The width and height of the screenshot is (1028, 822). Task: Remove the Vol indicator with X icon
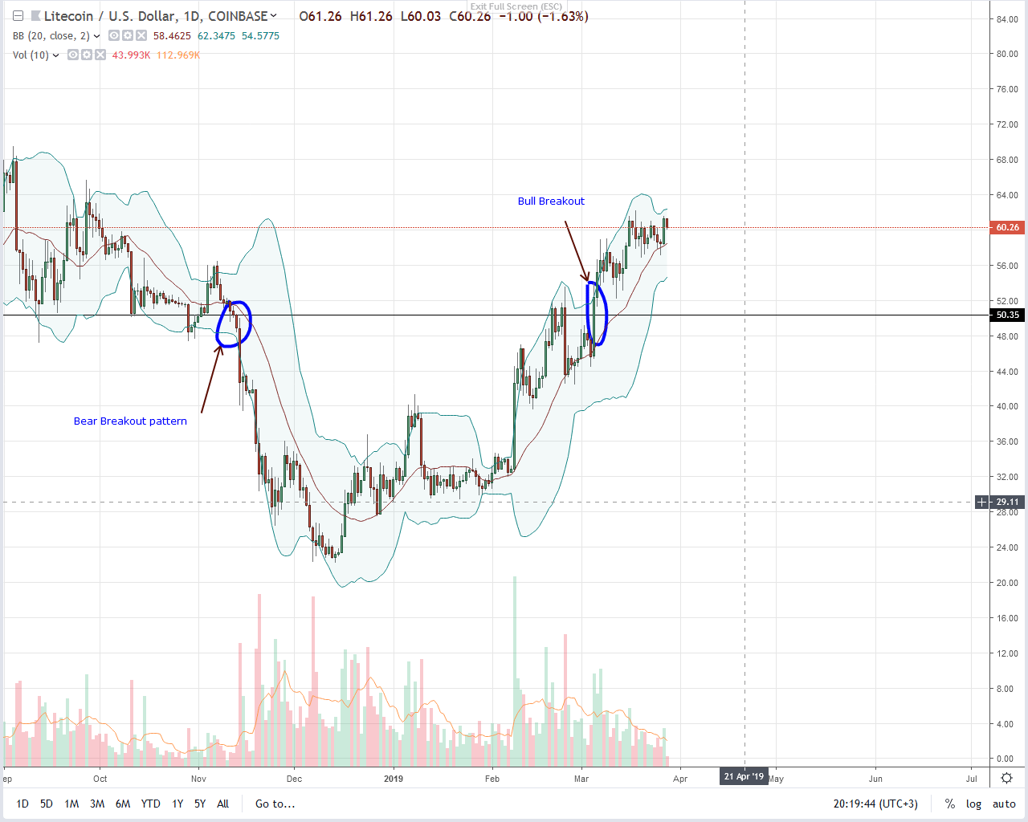pos(100,55)
